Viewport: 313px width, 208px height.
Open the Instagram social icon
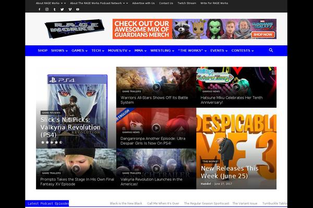tap(47, 9)
